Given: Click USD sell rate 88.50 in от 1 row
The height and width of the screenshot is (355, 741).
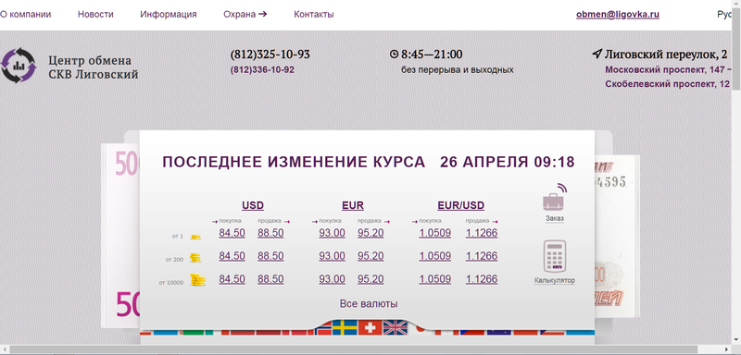Looking at the screenshot, I should pyautogui.click(x=270, y=233).
